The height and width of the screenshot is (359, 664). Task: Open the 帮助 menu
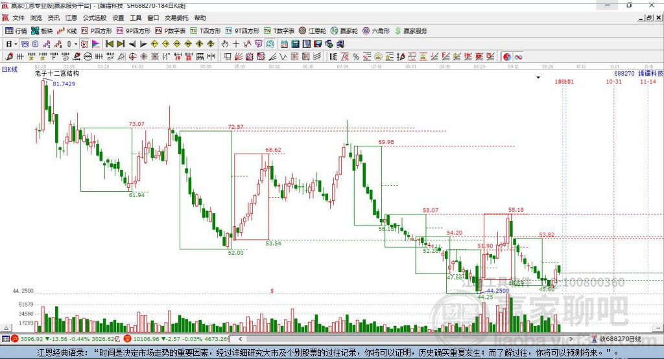[200, 17]
